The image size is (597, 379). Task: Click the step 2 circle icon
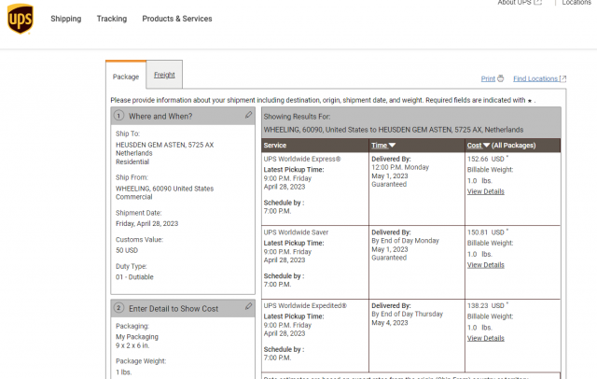[118, 308]
